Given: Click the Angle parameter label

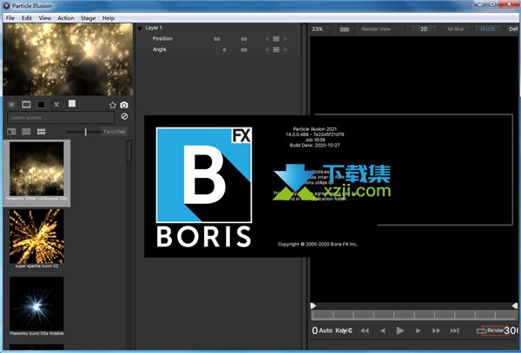Looking at the screenshot, I should [159, 49].
